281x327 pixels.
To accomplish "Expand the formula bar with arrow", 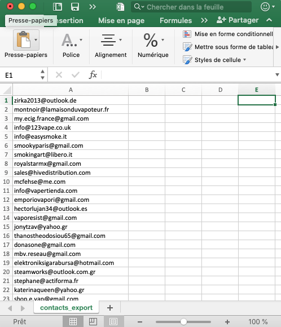I will point(277,74).
